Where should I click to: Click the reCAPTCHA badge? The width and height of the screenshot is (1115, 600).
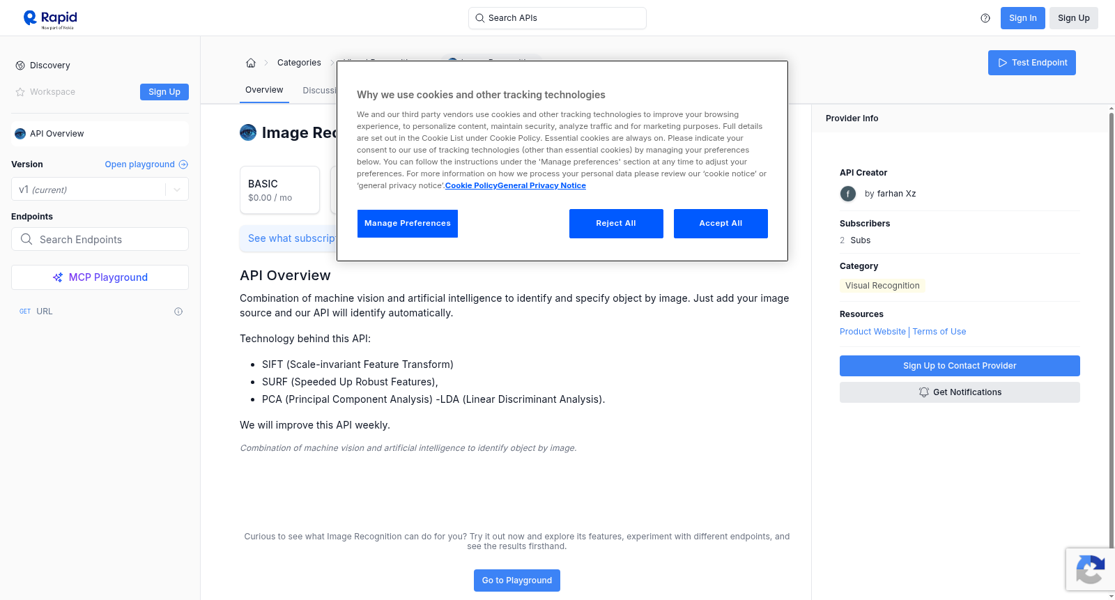[x=1091, y=570]
